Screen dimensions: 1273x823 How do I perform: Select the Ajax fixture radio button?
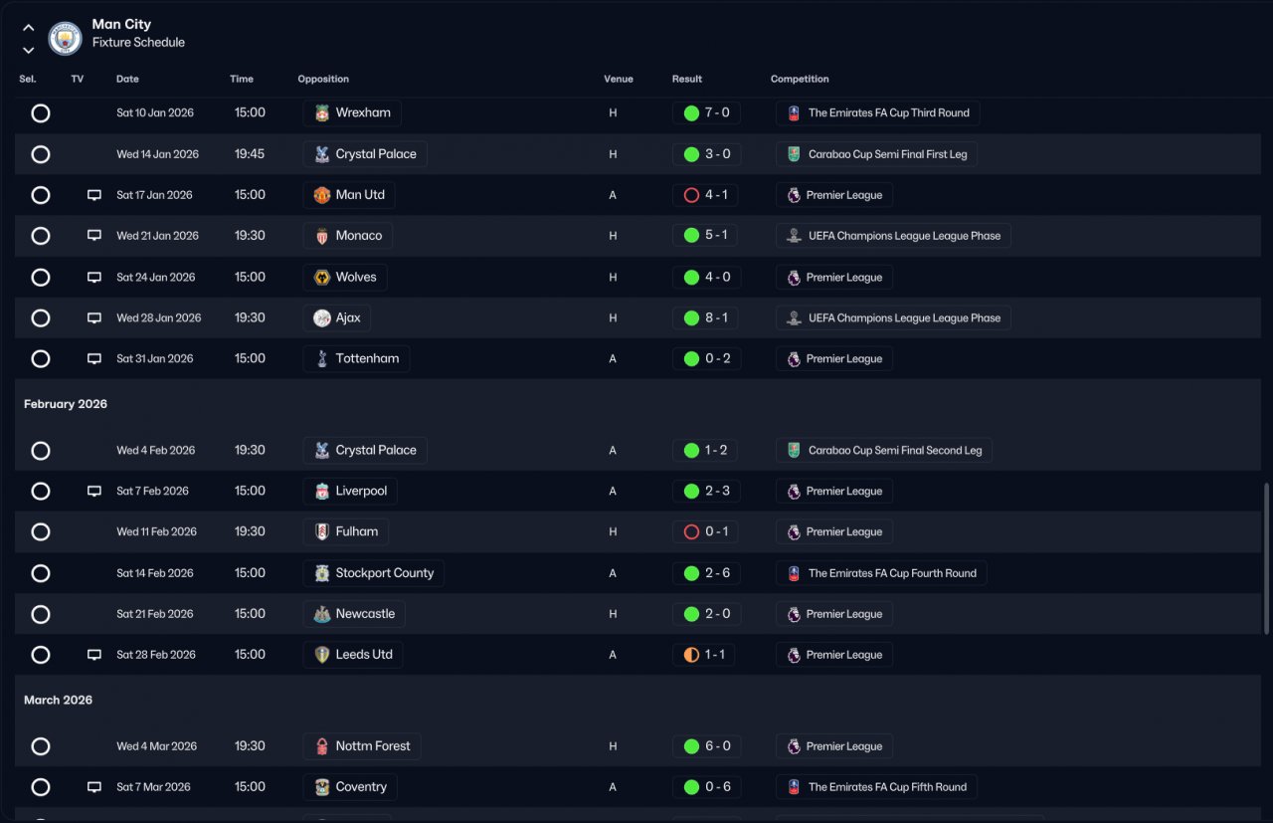coord(41,318)
